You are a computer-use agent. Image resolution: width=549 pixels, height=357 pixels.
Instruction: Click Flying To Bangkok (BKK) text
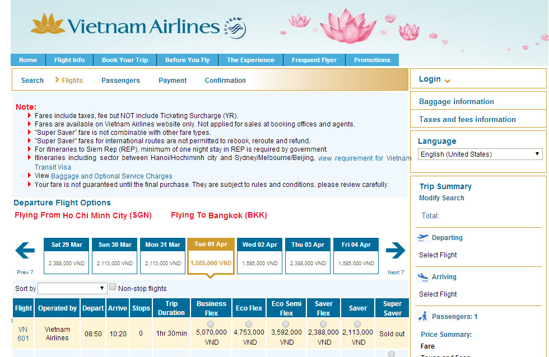click(x=219, y=215)
